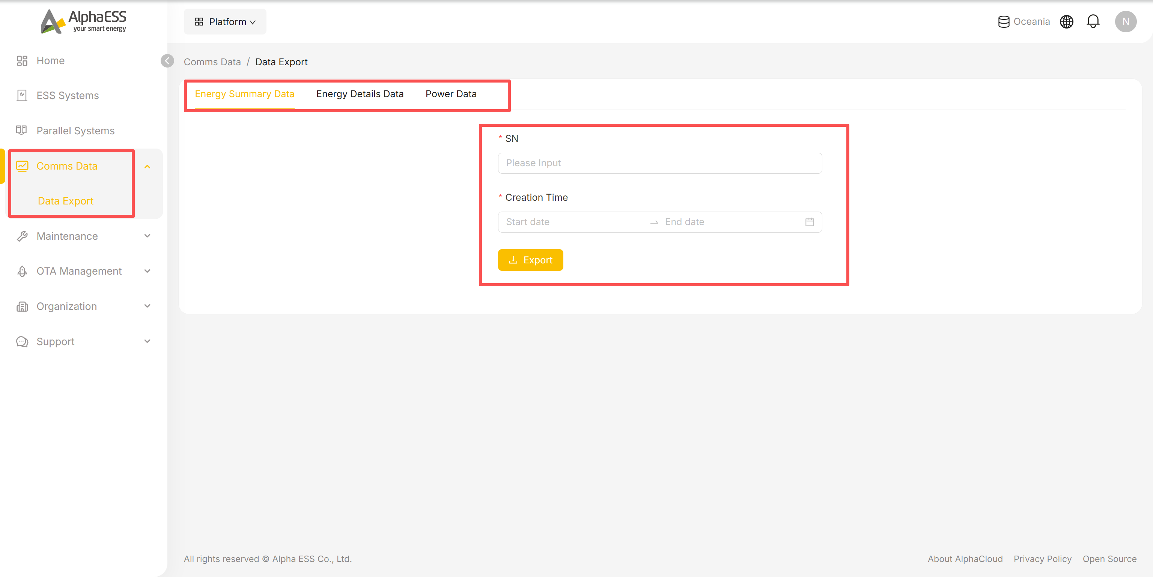Viewport: 1153px width, 577px height.
Task: Open the Home sidebar item
Action: click(50, 60)
